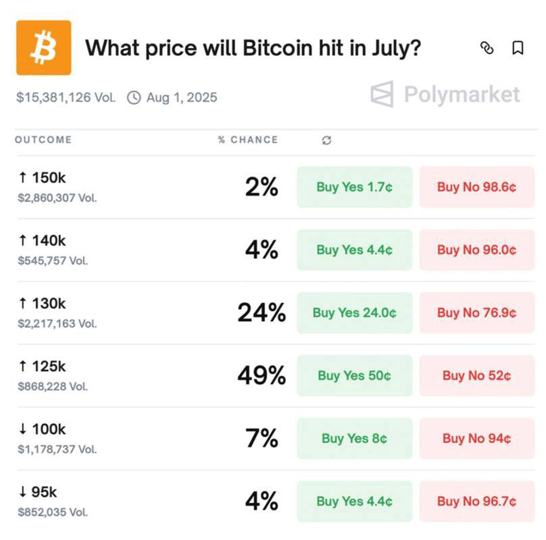Buy No 96.7¢ for 95k
This screenshot has width=546, height=540.
click(476, 502)
